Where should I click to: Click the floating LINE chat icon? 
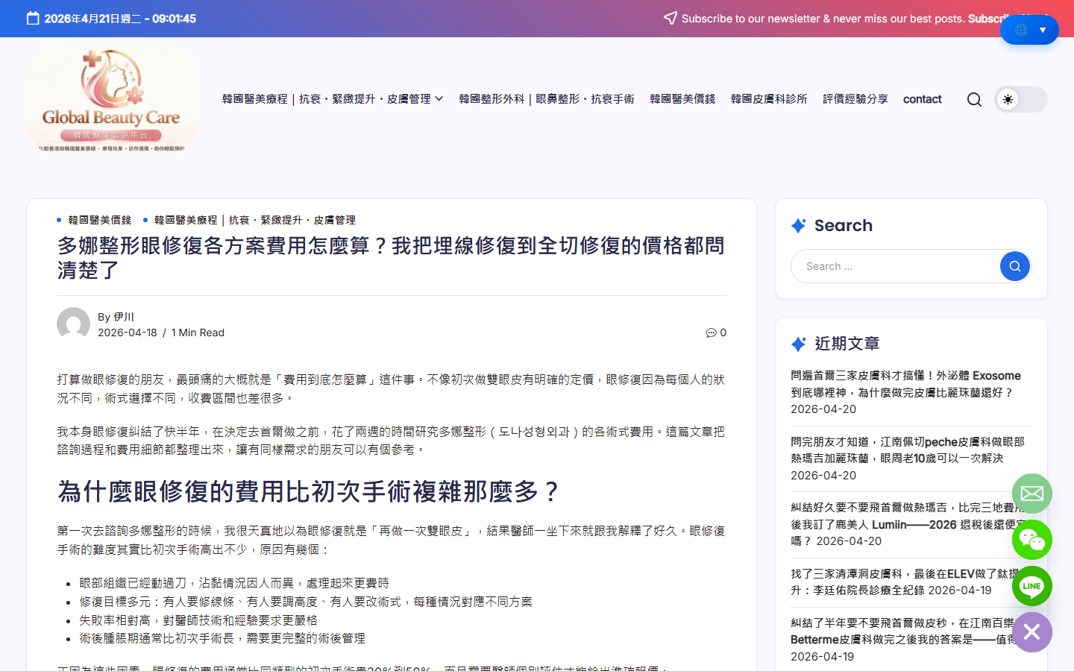pyautogui.click(x=1032, y=586)
